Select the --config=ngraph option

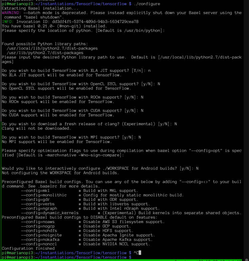(39, 208)
